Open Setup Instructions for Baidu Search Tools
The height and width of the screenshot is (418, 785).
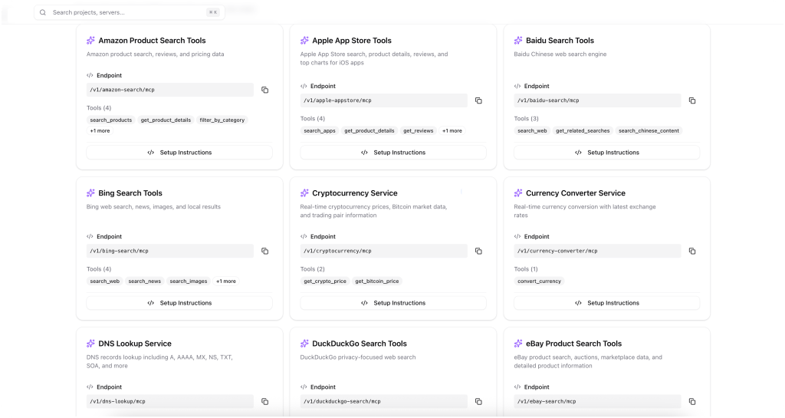pyautogui.click(x=607, y=153)
